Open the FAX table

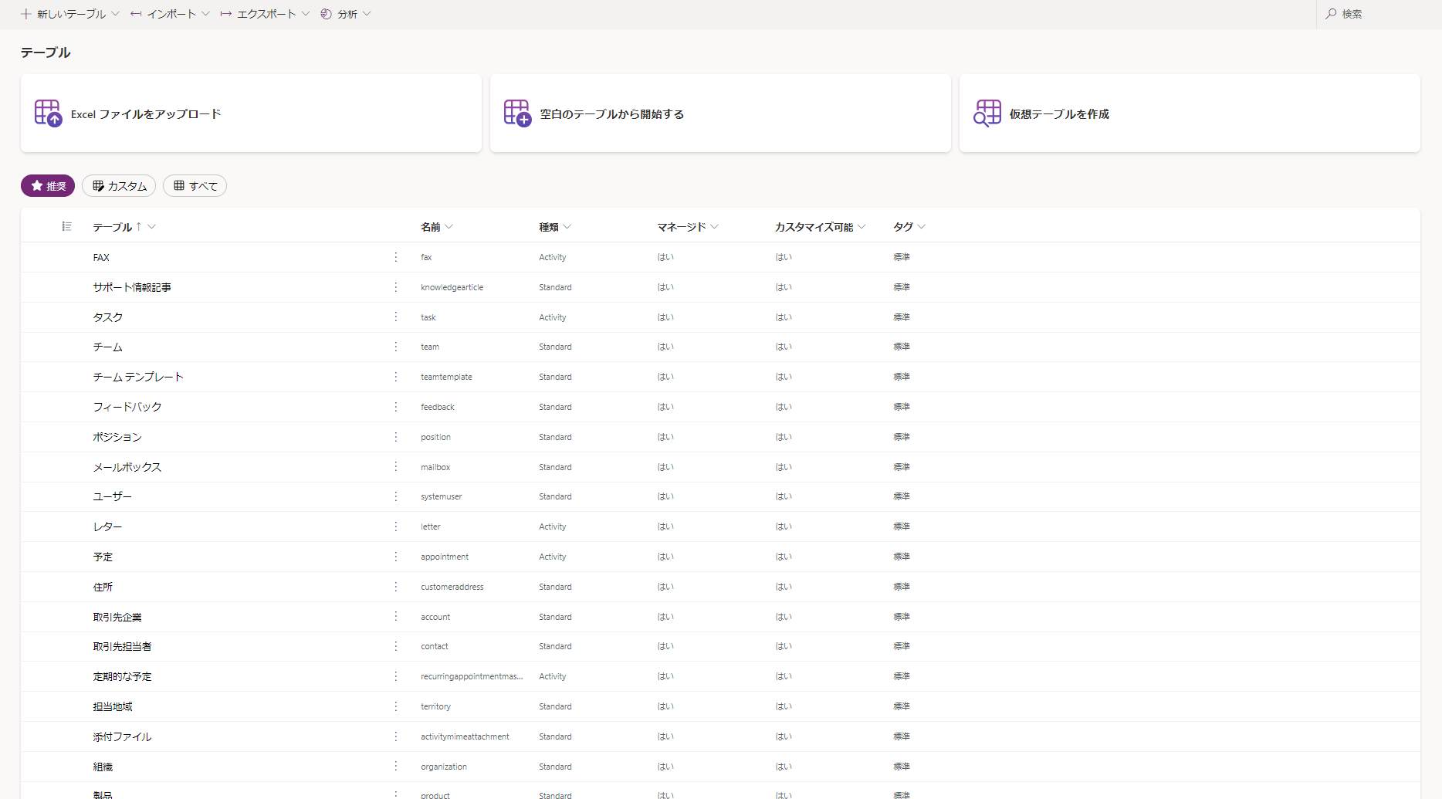coord(101,257)
